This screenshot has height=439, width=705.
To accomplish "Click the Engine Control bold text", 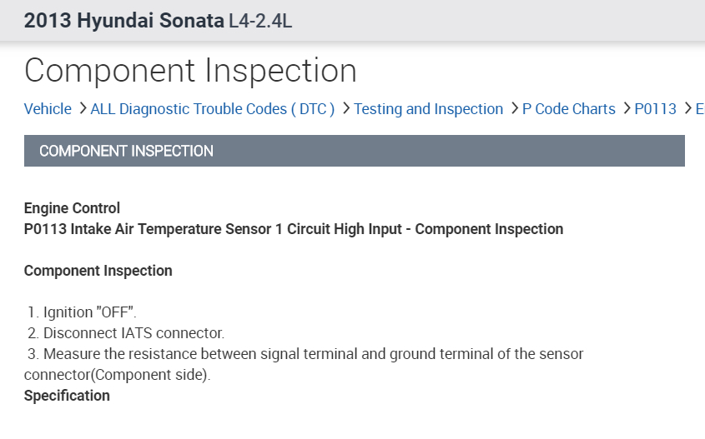I will [72, 208].
